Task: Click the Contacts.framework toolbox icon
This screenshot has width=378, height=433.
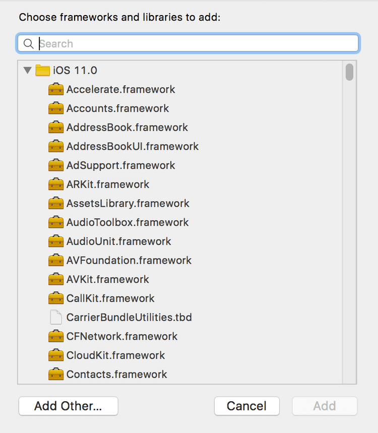Action: pyautogui.click(x=56, y=374)
